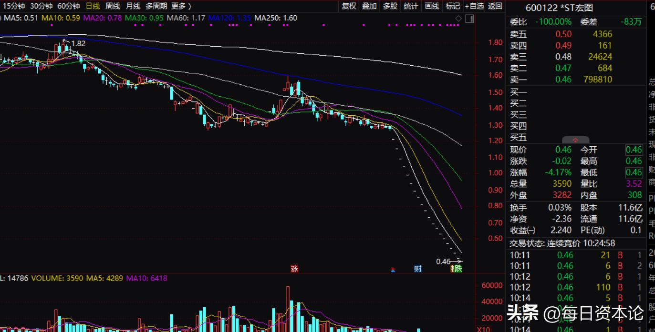
Task: Click the 600122 *ST宏图 stock title
Action: (559, 8)
